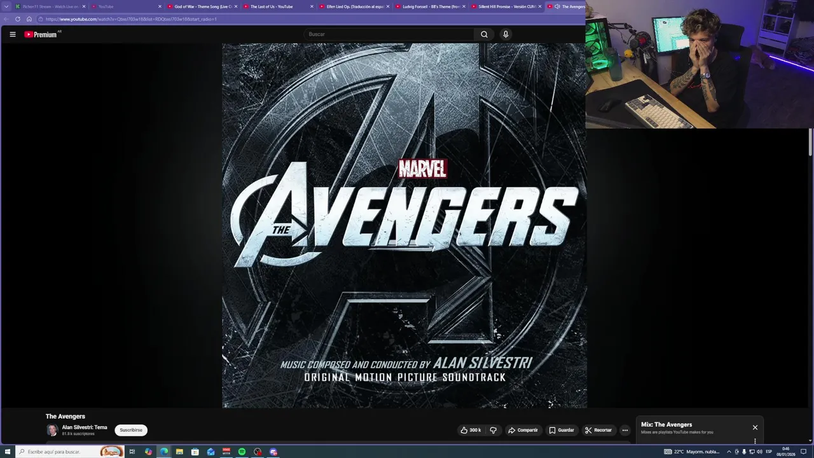
Task: Open the browser tab list dropdown
Action: pyautogui.click(x=6, y=6)
